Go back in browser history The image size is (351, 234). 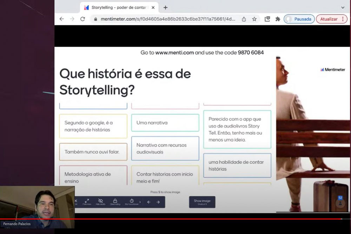(62, 19)
